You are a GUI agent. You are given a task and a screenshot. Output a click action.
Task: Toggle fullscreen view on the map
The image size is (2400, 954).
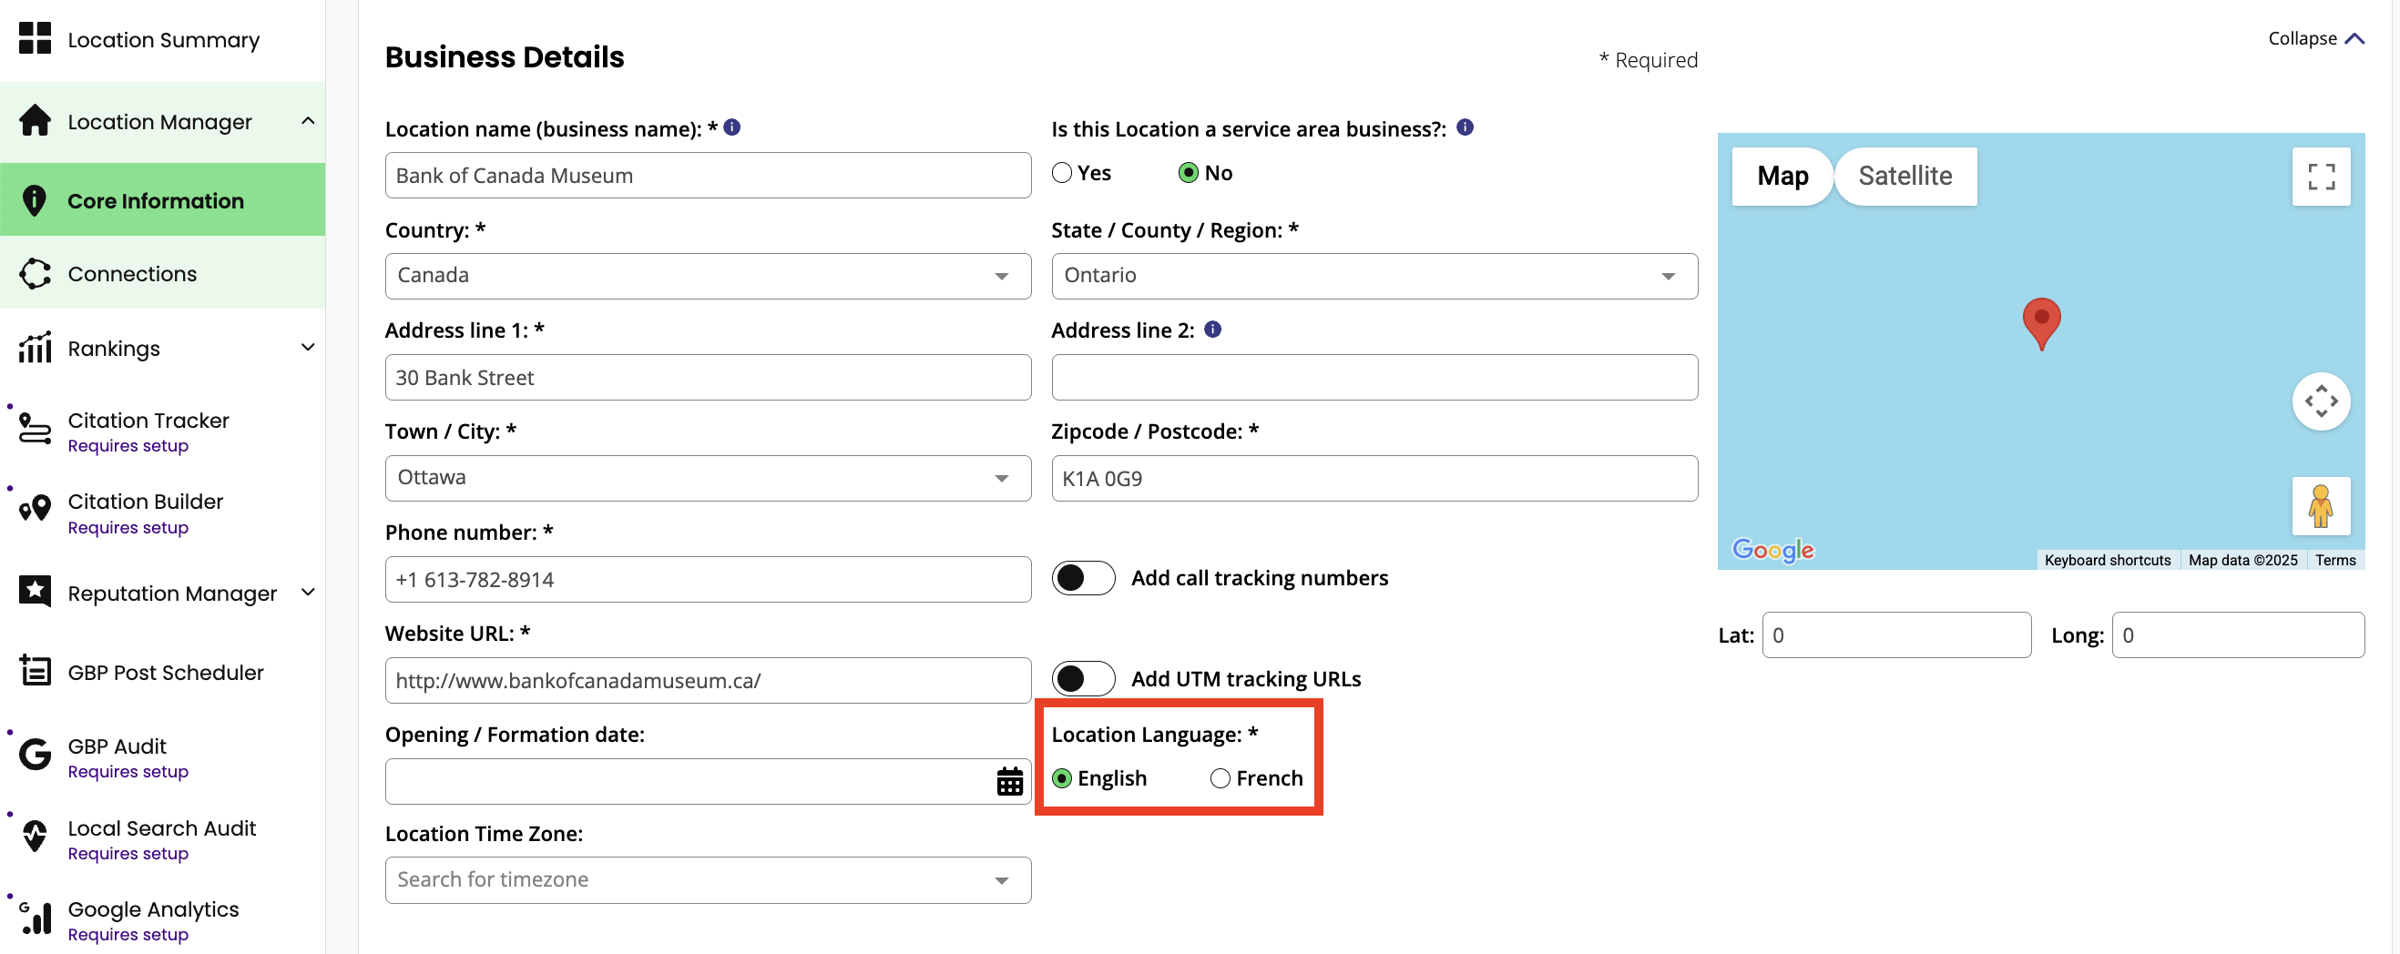(x=2321, y=176)
